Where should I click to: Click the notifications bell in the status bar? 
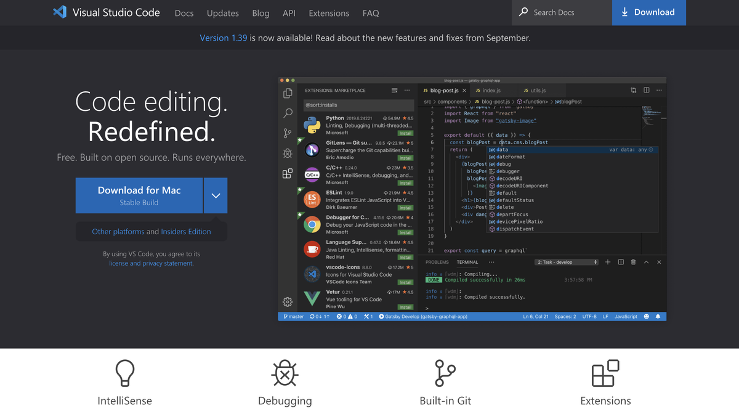coord(658,316)
